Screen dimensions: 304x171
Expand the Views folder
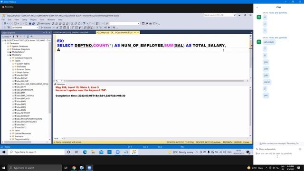10,131
